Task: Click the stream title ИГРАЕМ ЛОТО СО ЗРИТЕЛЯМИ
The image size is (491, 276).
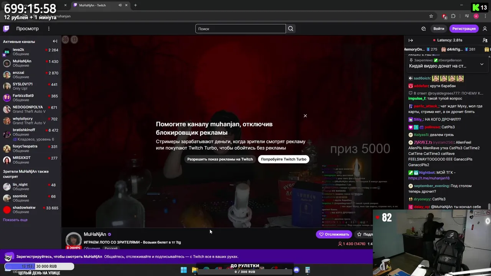Action: 132,242
